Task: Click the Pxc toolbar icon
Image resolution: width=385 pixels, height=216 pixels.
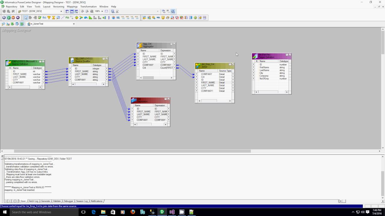Action: (x=67, y=18)
